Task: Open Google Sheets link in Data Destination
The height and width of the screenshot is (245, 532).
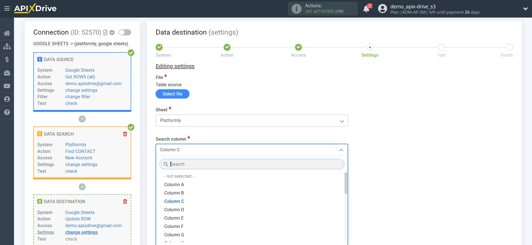Action: pos(80,212)
